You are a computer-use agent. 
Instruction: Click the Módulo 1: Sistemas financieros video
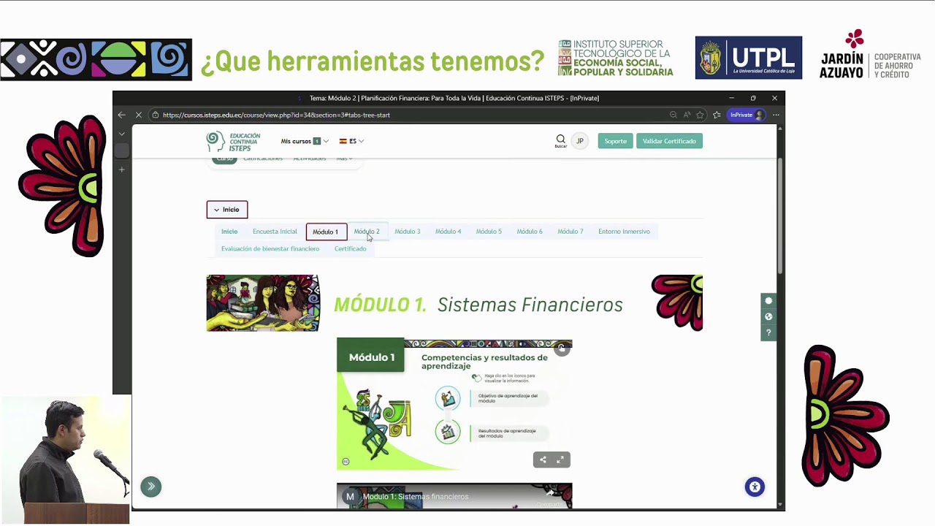(454, 496)
